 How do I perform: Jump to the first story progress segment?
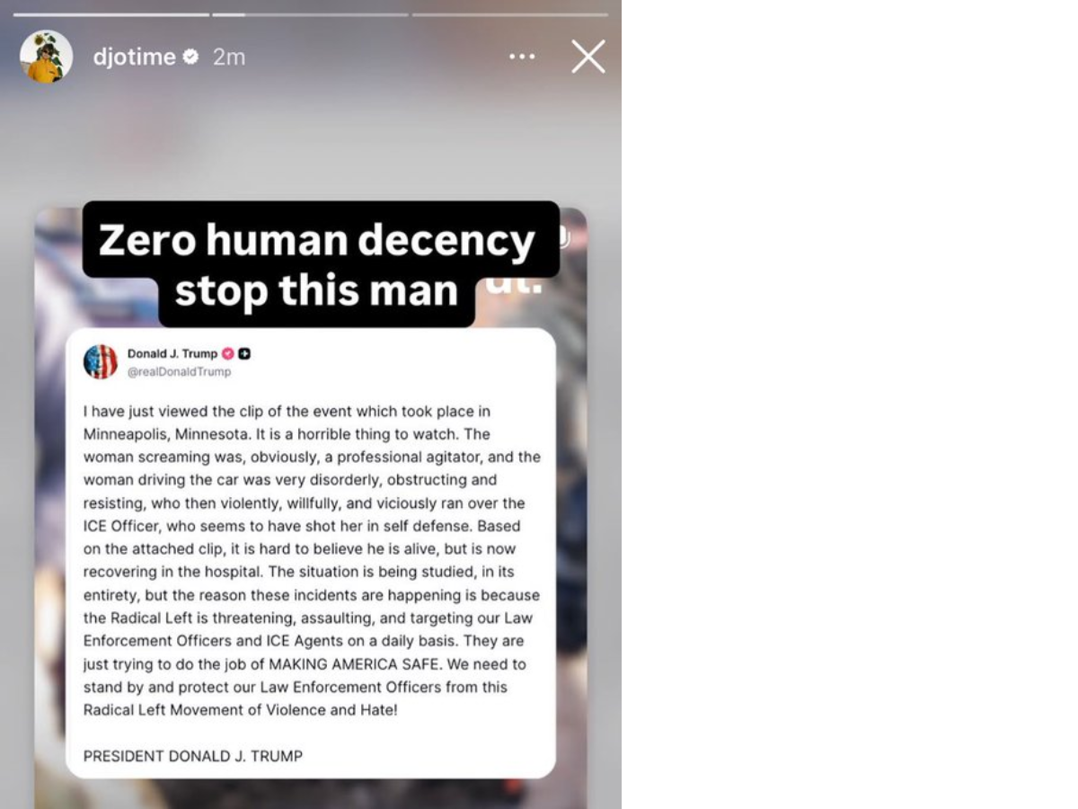(111, 14)
